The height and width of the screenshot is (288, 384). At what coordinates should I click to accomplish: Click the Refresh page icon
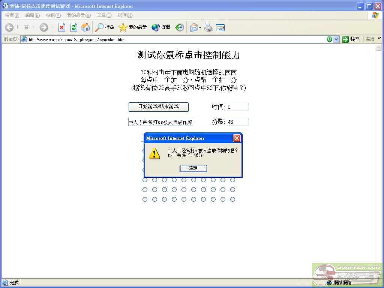pos(73,27)
